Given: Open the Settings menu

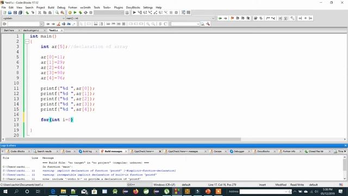Looking at the screenshot, I should click(x=148, y=7).
